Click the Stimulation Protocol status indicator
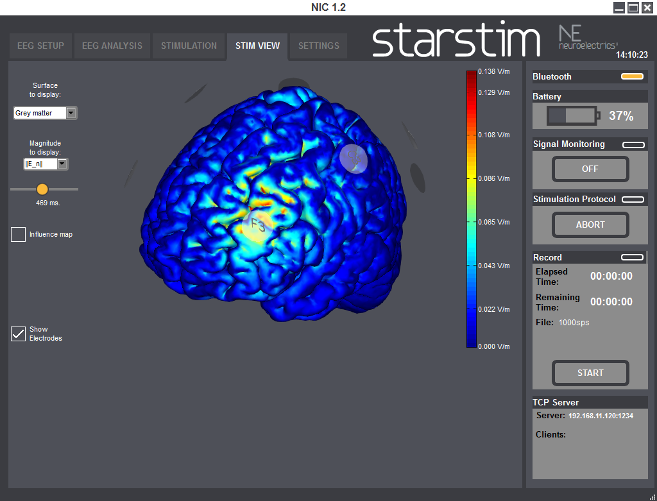Screen dimensions: 657x501 pos(633,200)
